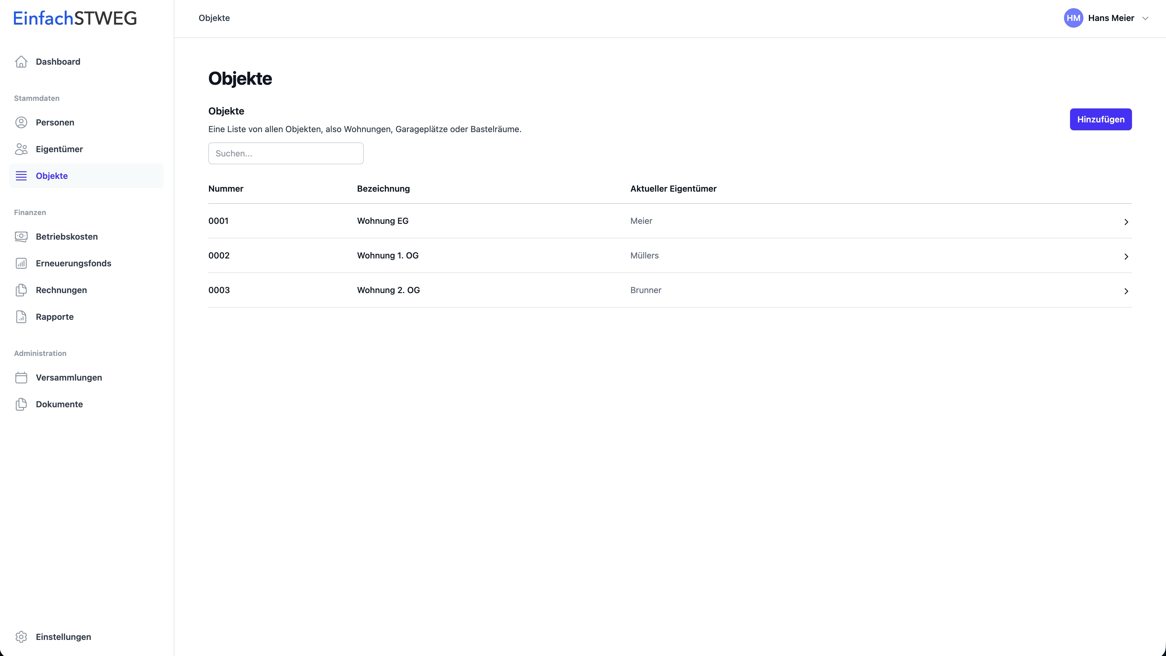This screenshot has height=656, width=1166.
Task: Expand the Brunner row arrow
Action: [1126, 291]
